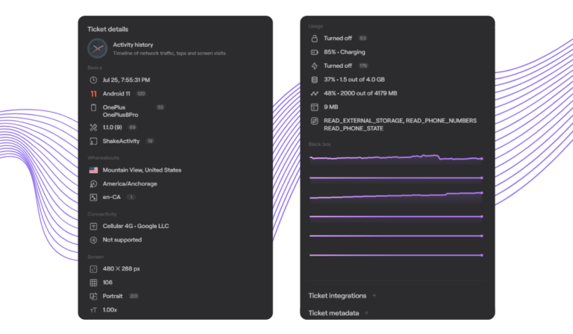Click the Activity history title link
The image size is (573, 334).
click(x=133, y=45)
